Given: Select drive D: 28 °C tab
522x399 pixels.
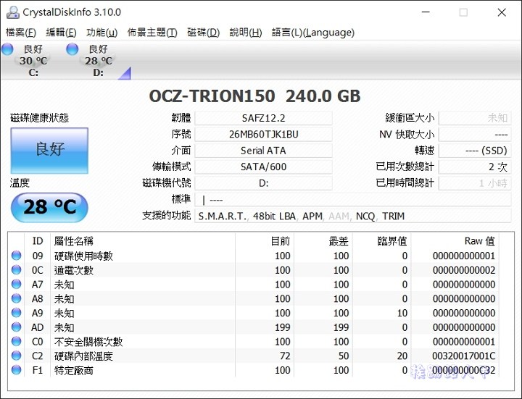Looking at the screenshot, I should (x=98, y=61).
